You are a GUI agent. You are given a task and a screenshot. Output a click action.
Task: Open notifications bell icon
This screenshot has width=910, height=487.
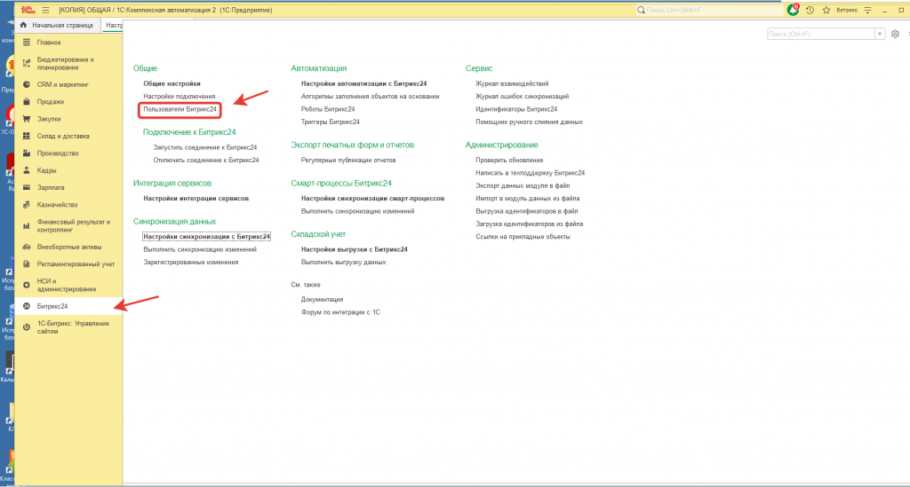point(793,10)
